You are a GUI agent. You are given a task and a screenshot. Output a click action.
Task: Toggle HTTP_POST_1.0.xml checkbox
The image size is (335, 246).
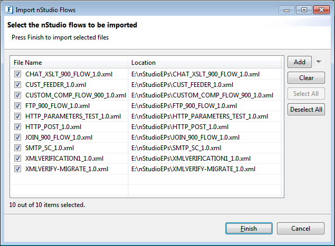coord(17,127)
